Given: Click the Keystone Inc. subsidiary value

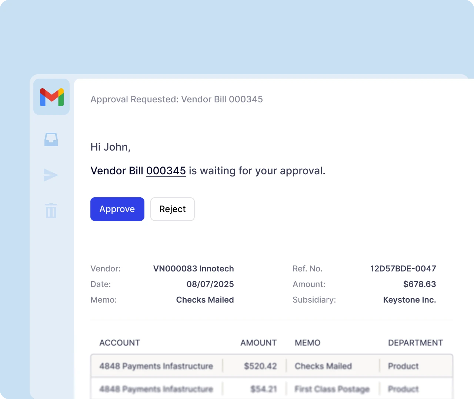Looking at the screenshot, I should [x=409, y=300].
